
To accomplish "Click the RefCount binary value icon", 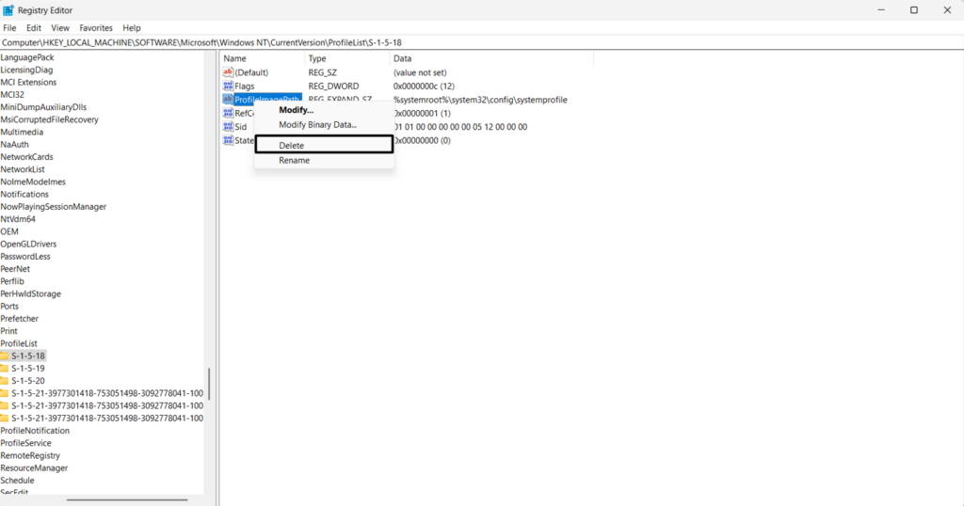I will click(228, 113).
